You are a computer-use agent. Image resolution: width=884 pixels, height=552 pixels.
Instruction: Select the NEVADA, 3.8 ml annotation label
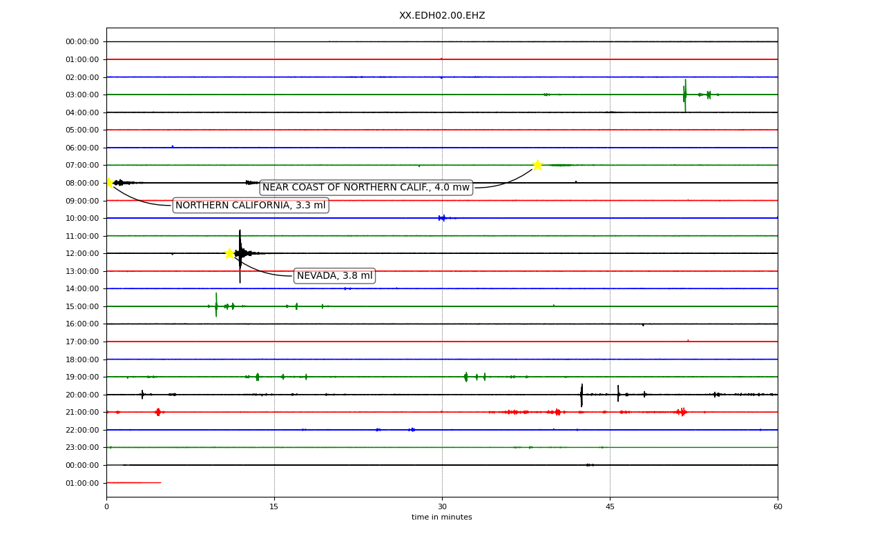(335, 276)
